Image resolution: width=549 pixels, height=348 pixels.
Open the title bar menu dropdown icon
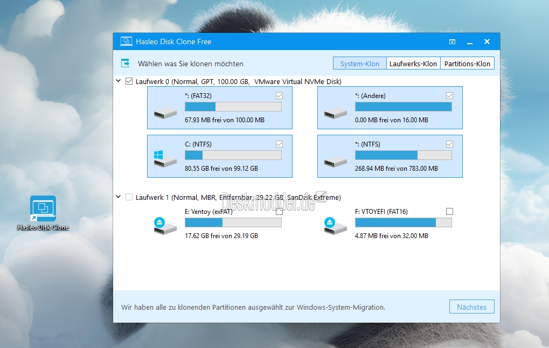452,41
